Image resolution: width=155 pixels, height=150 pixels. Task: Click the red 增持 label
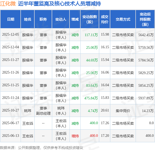[75, 136]
